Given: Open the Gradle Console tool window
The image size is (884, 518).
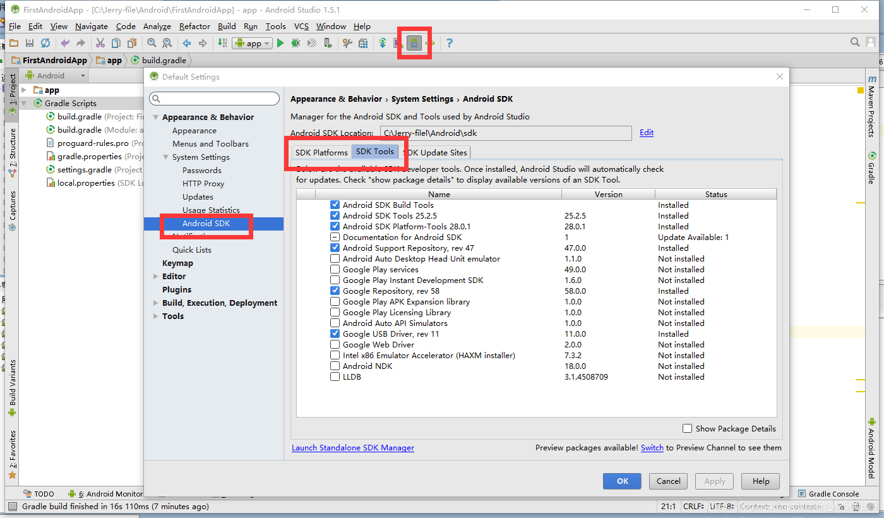Looking at the screenshot, I should pos(828,494).
